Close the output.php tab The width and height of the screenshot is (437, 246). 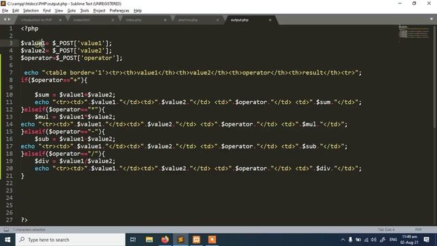(x=270, y=20)
